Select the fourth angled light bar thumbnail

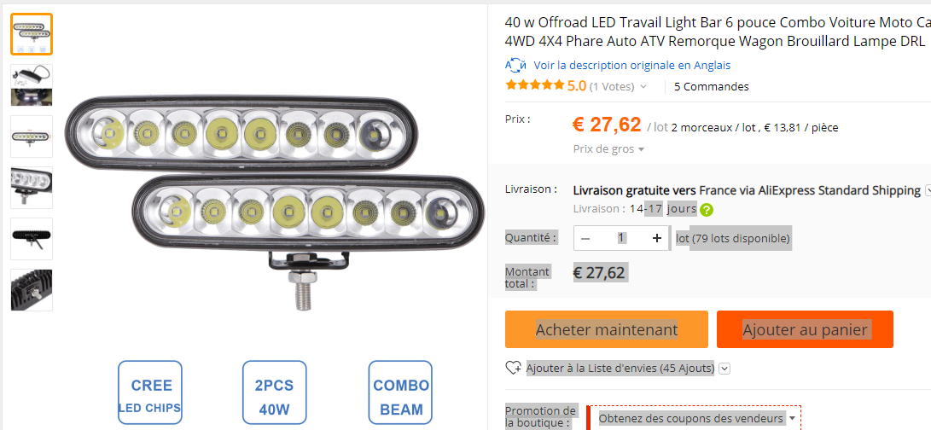(x=32, y=188)
